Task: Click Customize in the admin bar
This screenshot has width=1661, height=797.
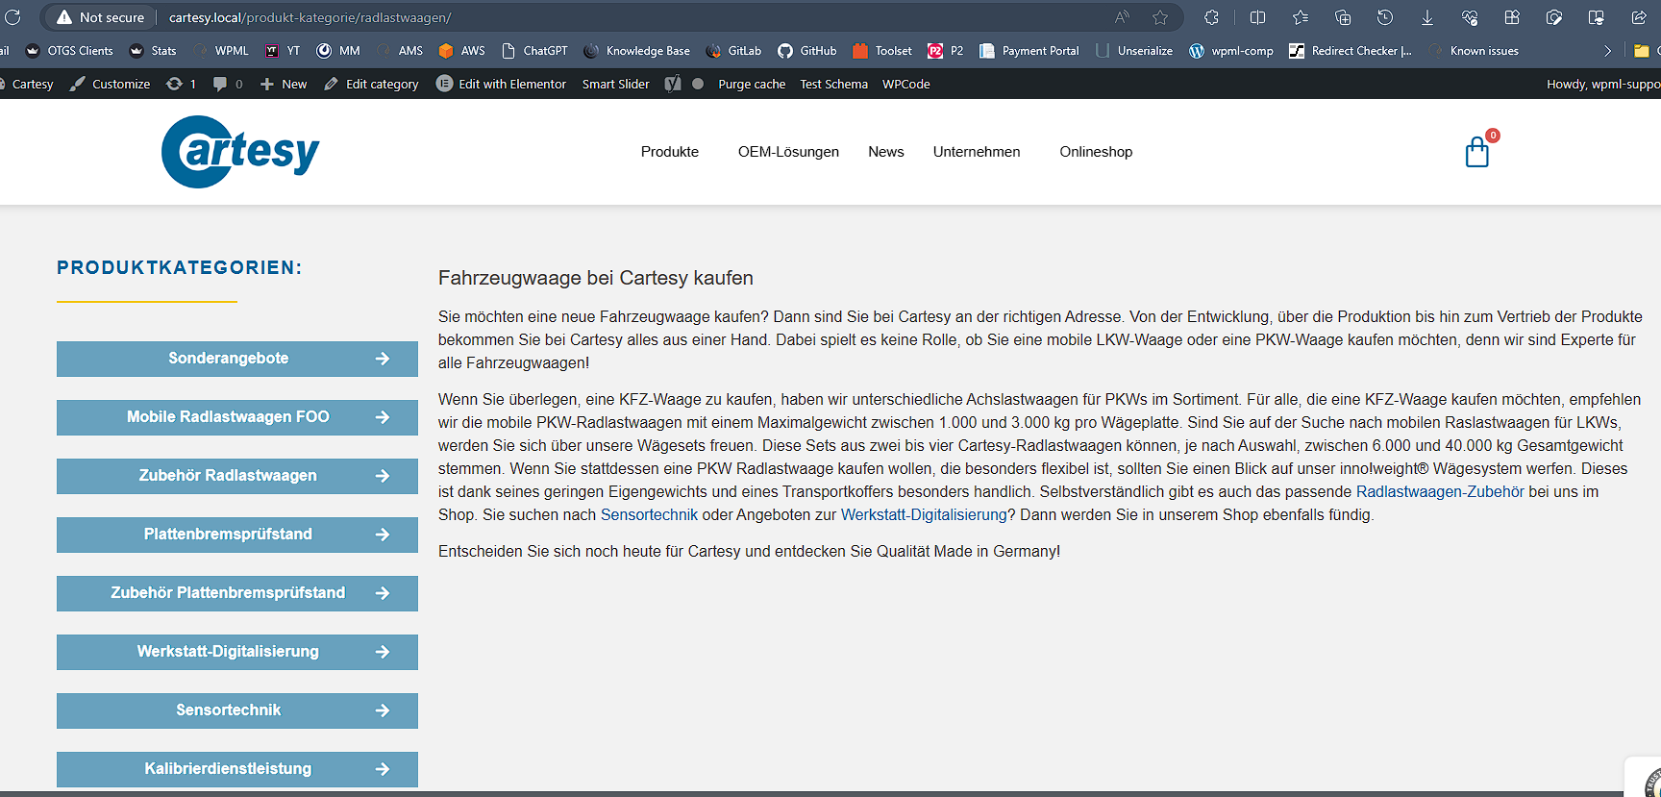Action: [x=110, y=84]
